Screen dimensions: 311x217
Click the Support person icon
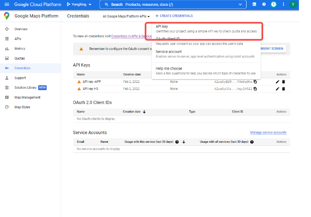pos(7,78)
